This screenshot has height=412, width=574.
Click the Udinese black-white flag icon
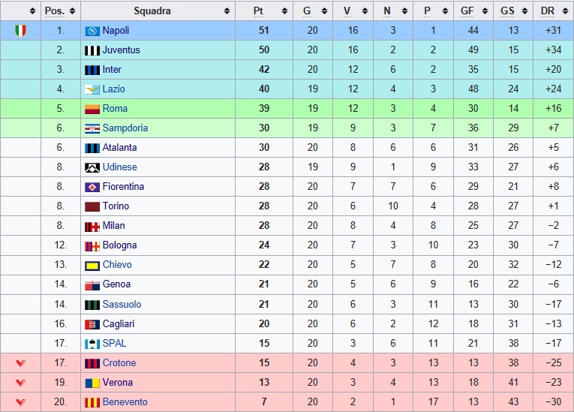[92, 168]
